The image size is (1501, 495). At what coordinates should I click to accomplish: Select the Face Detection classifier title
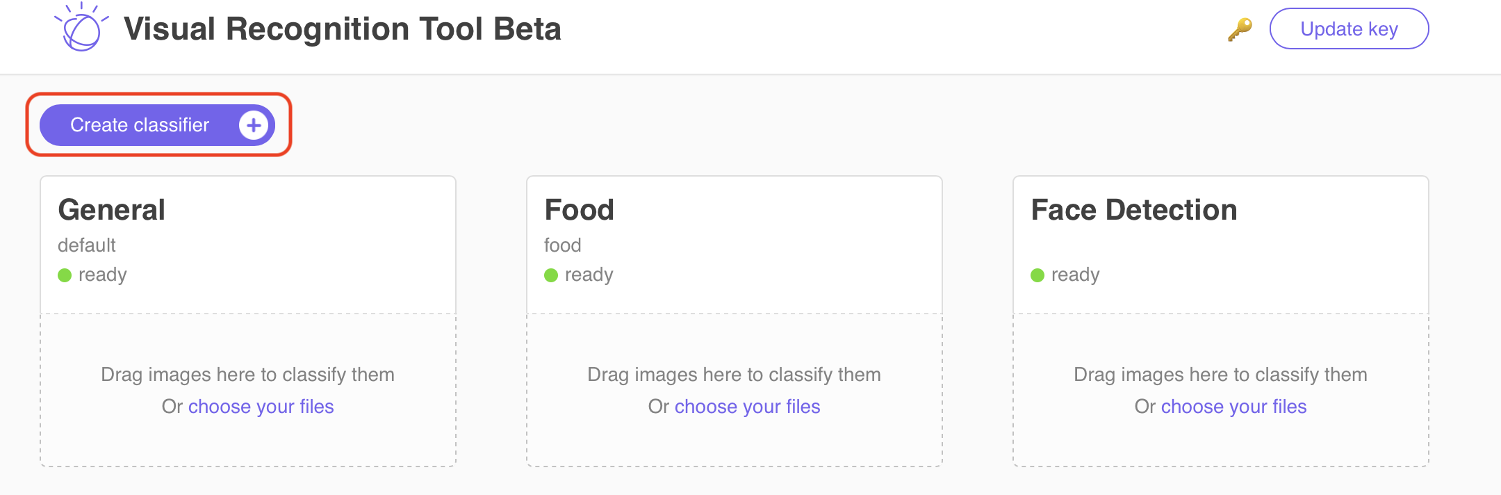pos(1133,210)
